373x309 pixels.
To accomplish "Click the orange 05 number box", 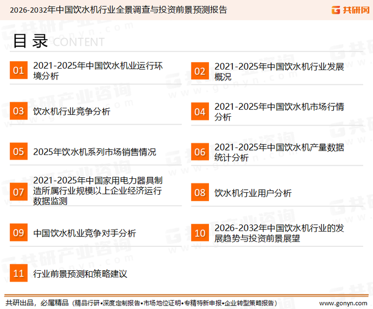I will [x=18, y=151].
